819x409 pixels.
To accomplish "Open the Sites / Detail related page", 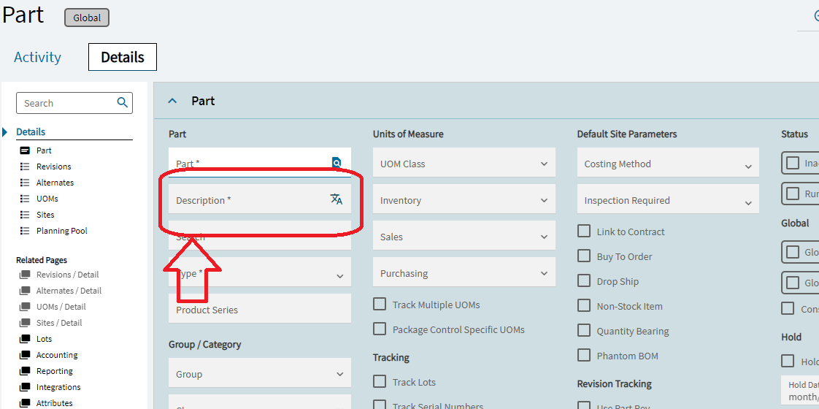I will click(59, 323).
